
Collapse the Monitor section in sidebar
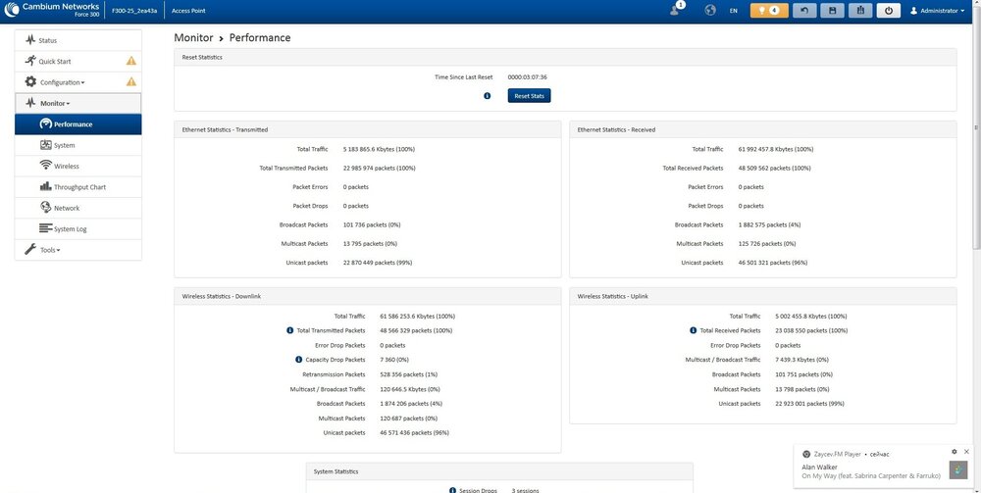pyautogui.click(x=54, y=103)
